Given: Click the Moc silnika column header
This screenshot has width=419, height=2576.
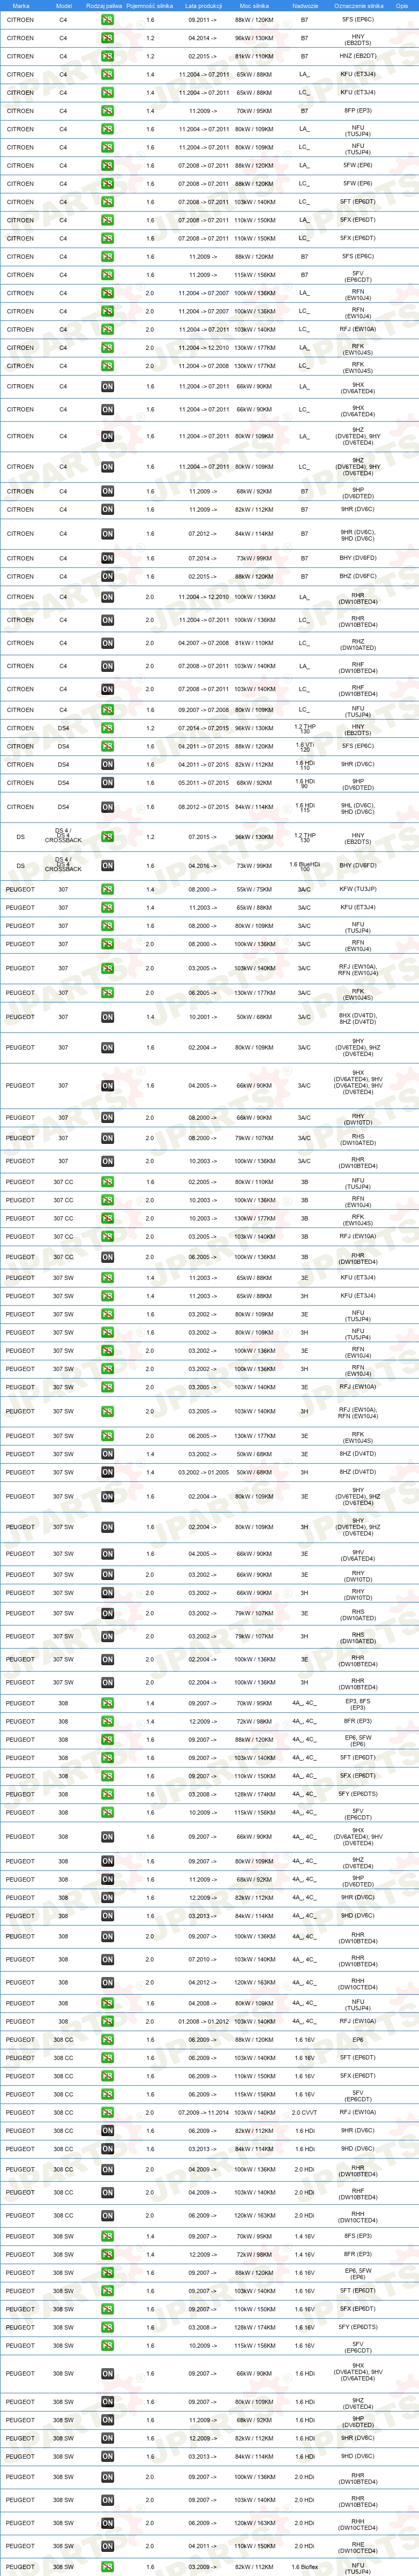Looking at the screenshot, I should pos(254,6).
